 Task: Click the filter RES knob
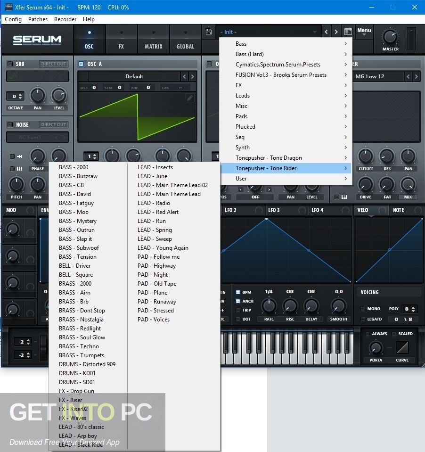tap(387, 156)
